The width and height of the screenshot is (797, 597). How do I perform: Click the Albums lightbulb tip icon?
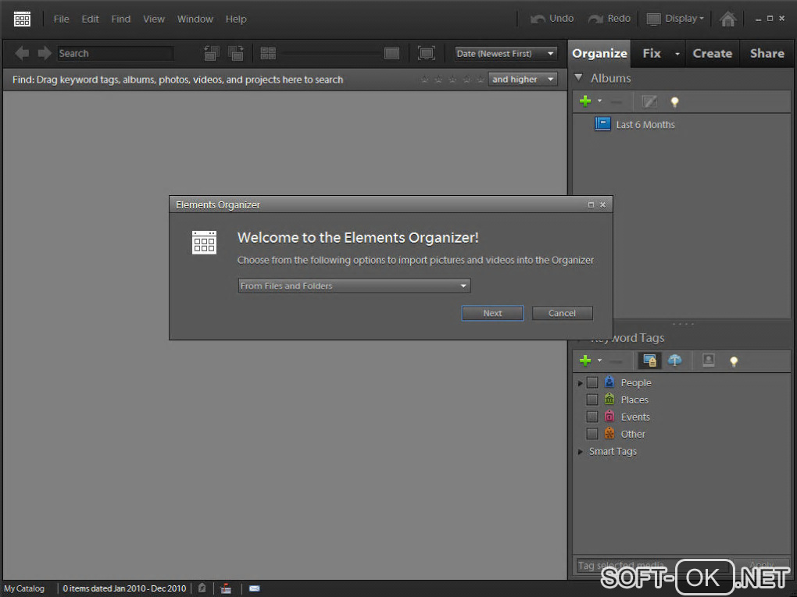point(674,102)
